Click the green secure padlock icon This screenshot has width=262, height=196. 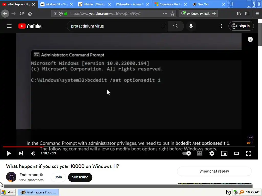(x=66, y=14)
